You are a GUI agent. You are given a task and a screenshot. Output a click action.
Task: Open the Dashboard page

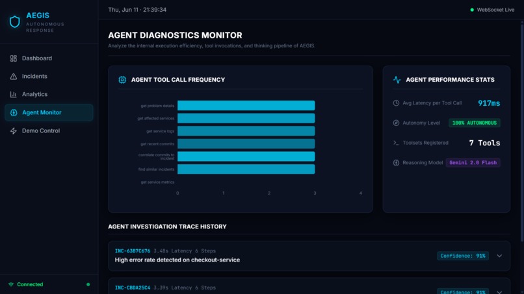[49, 58]
